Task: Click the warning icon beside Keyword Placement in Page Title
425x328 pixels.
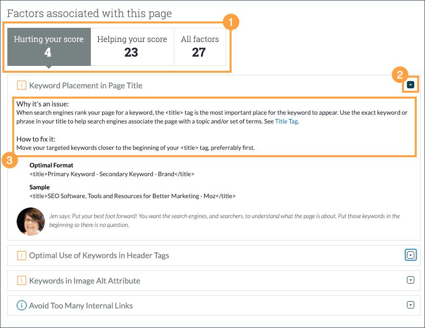Action: [21, 85]
